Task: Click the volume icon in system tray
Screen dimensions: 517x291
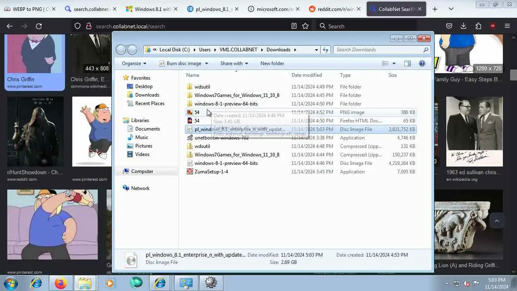Action: (x=467, y=283)
